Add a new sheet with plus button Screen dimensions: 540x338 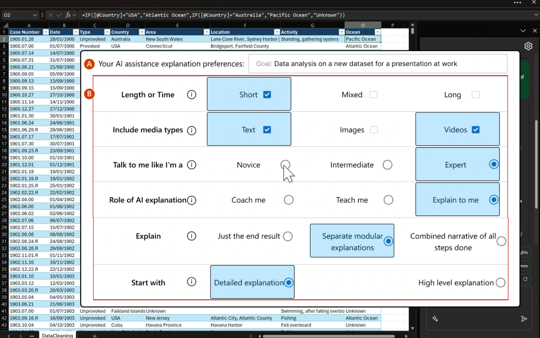click(x=95, y=336)
